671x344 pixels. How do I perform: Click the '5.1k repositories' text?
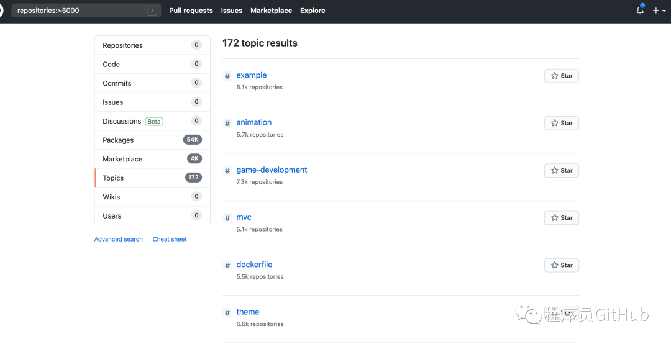(259, 229)
